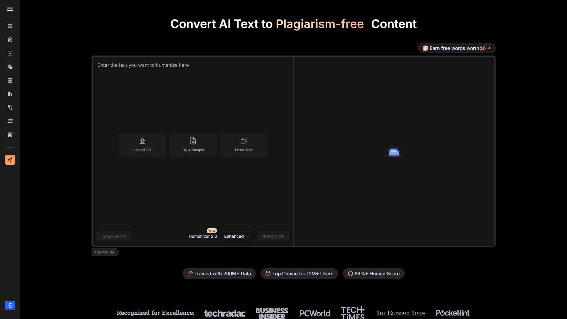Open Earn free words worth $6 link

[457, 48]
